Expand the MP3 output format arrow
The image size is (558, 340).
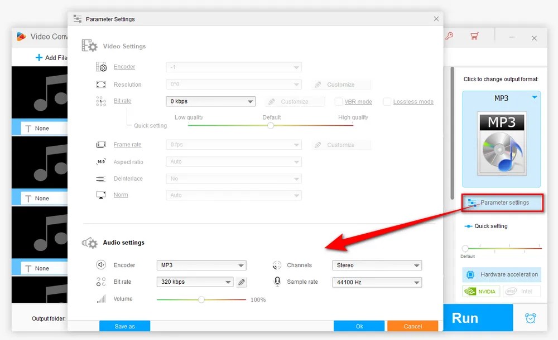535,97
